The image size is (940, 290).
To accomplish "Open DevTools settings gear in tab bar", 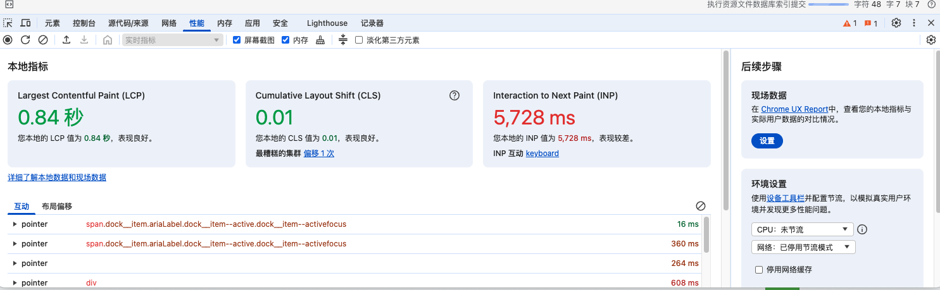I will 896,23.
